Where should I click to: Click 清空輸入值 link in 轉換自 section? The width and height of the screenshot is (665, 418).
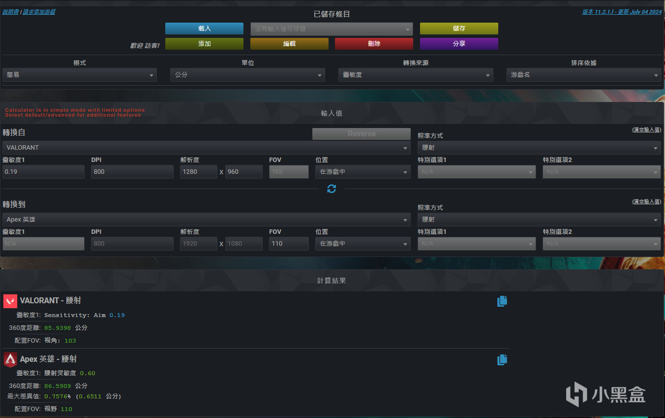646,129
